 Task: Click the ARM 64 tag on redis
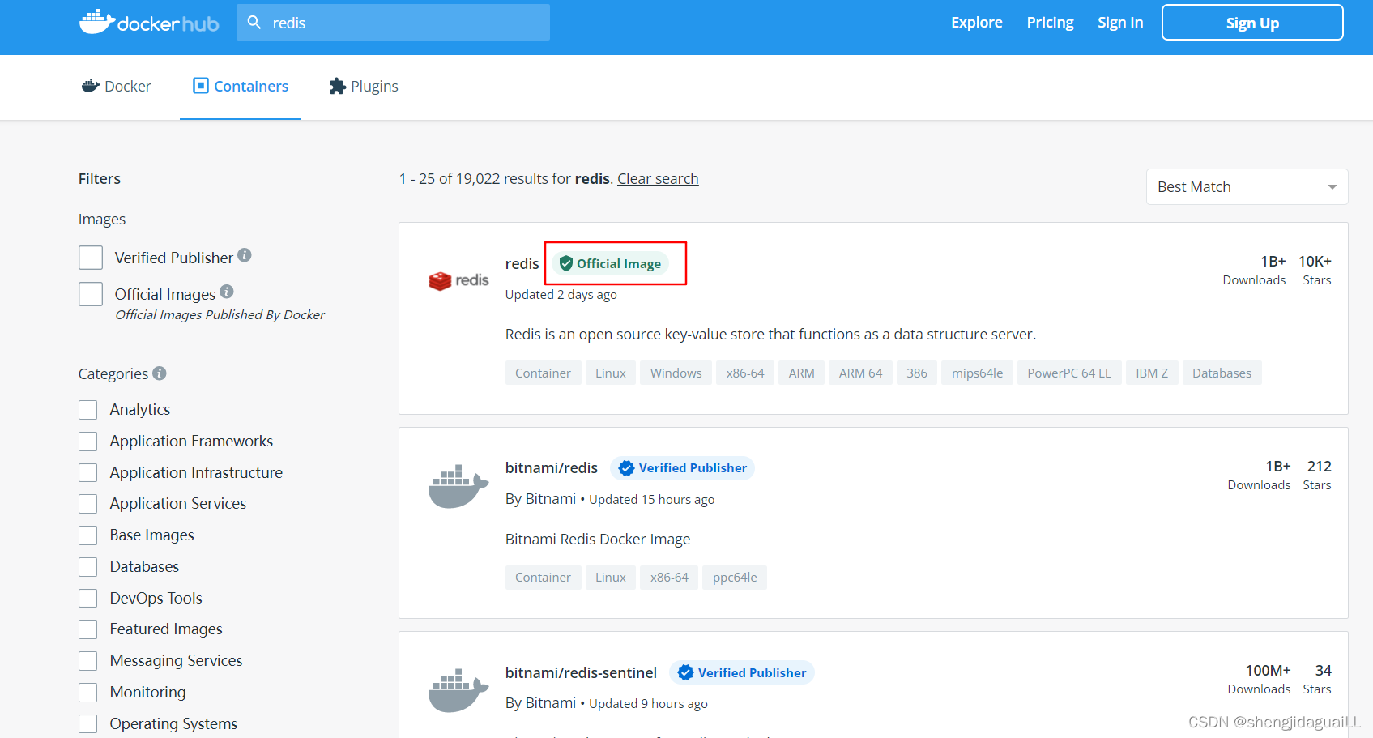860,373
